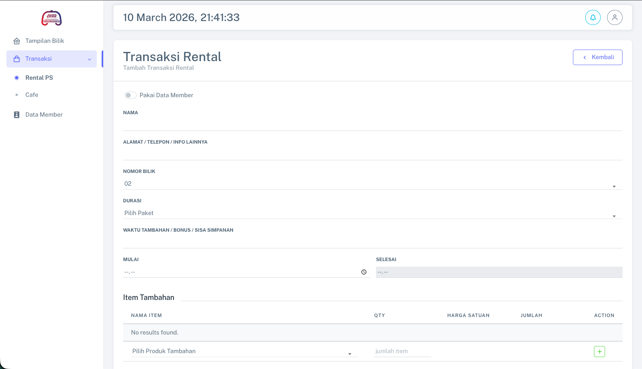Click the shopping bag icon beside Transaksi
Screen dimensions: 642x369
pyautogui.click(x=16, y=58)
